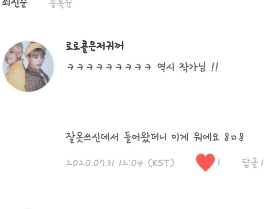
Task: Click the 들어왔더니 word in the comment
Action: click(145, 137)
